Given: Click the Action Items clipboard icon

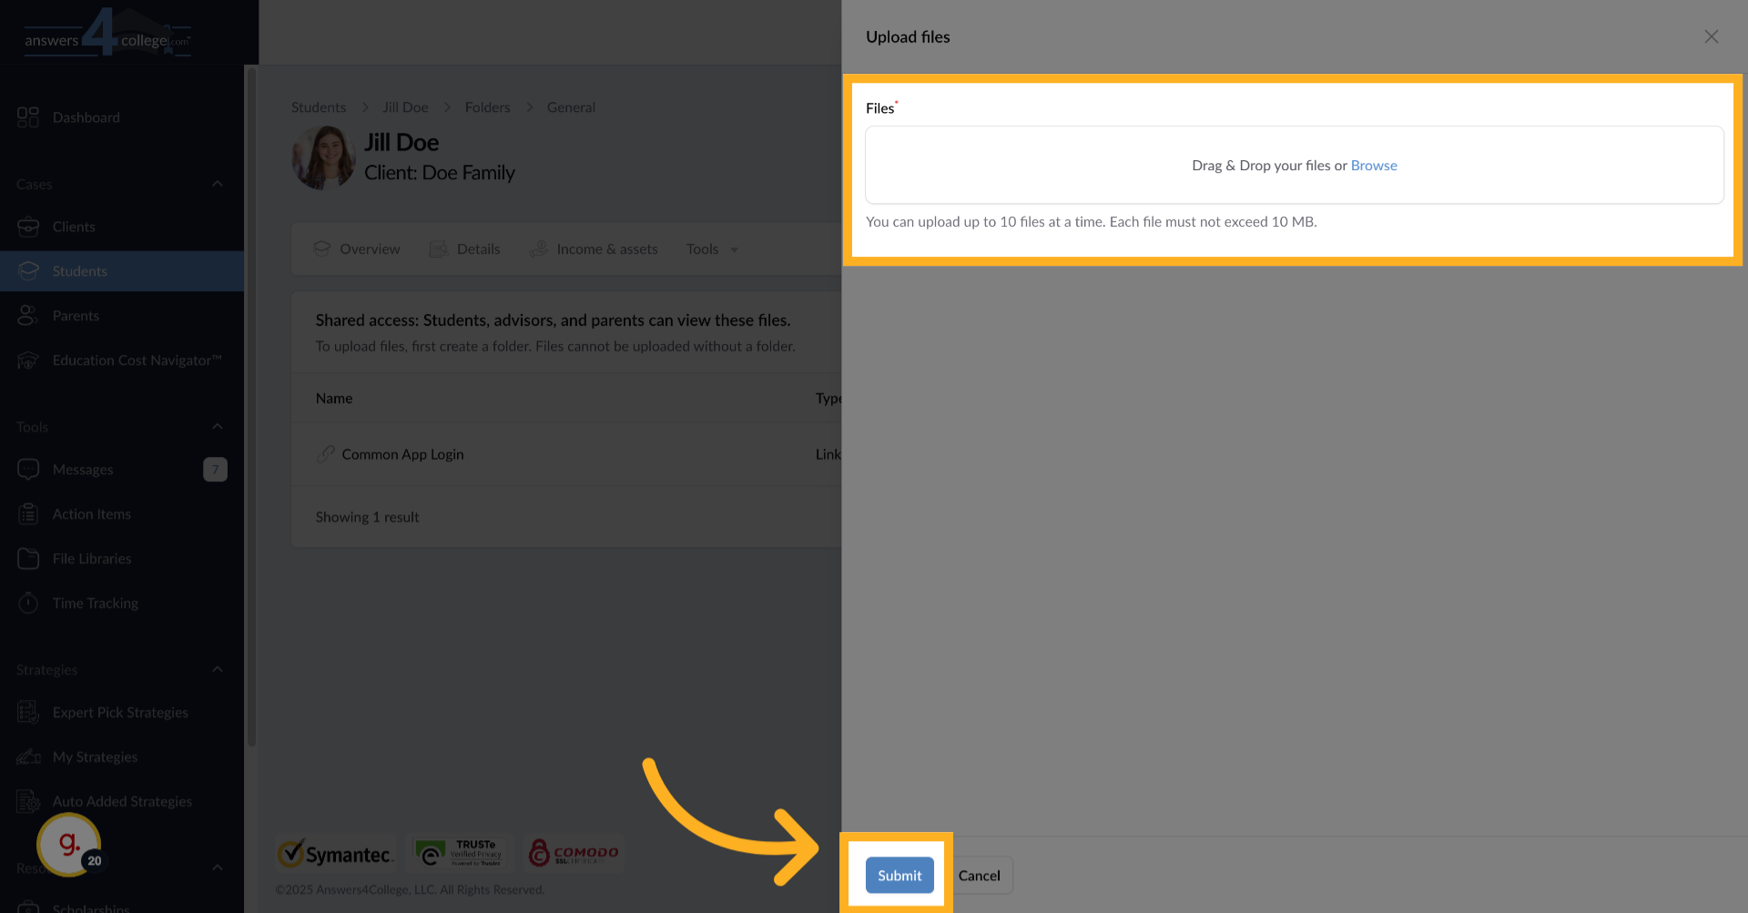Looking at the screenshot, I should (28, 513).
